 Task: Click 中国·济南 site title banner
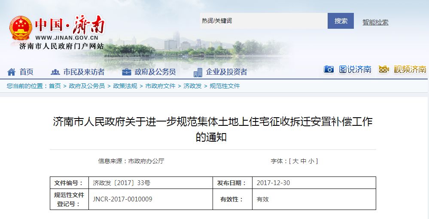[70, 26]
